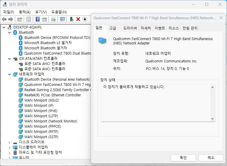Click the Forward arrow toolbar icon
The width and height of the screenshot is (227, 166).
pyautogui.click(x=11, y=19)
